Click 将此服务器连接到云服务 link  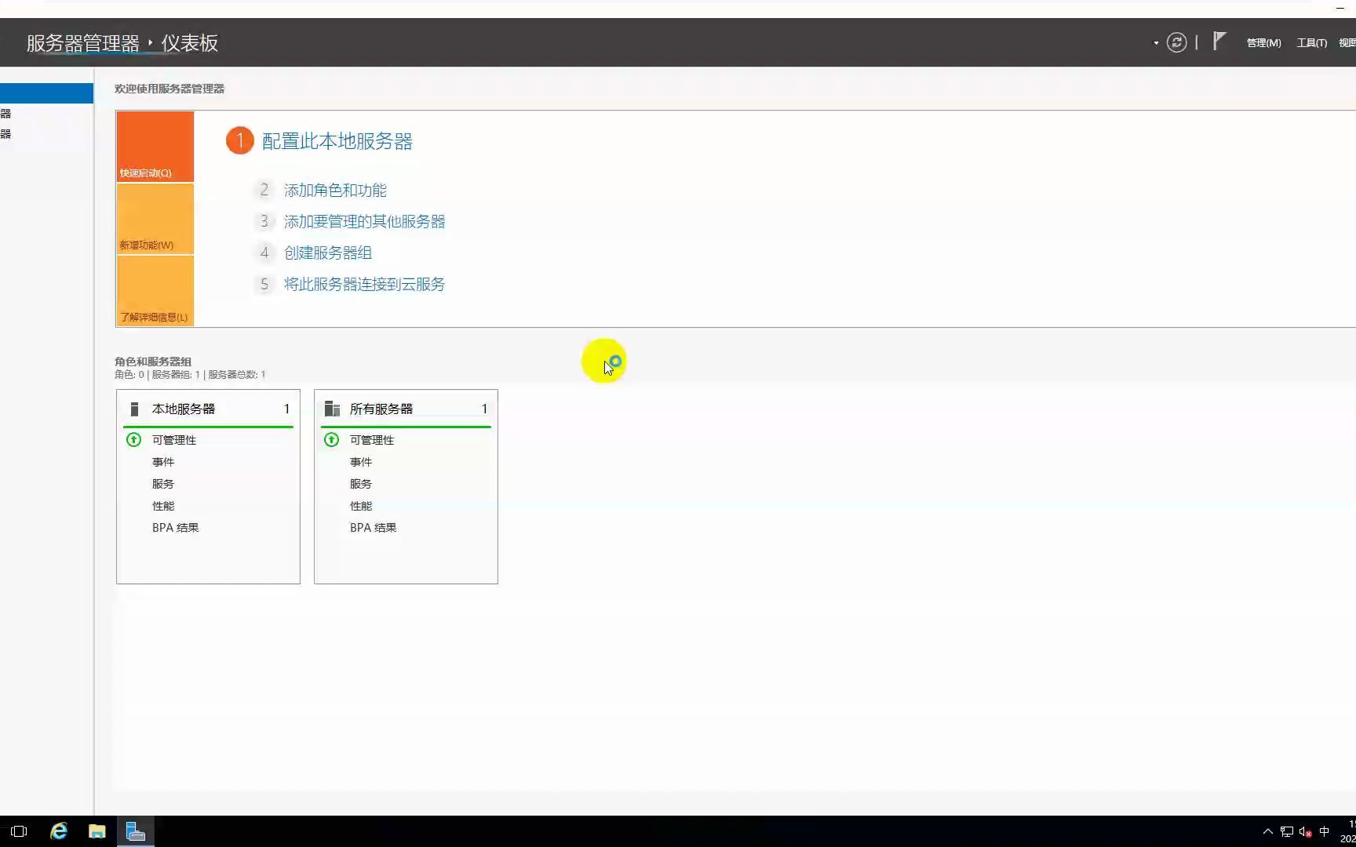[365, 285]
